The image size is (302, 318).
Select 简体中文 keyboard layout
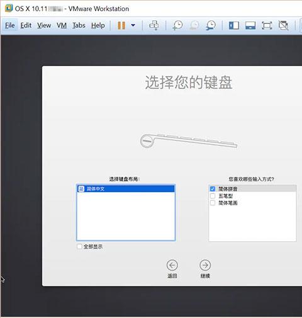click(x=126, y=189)
